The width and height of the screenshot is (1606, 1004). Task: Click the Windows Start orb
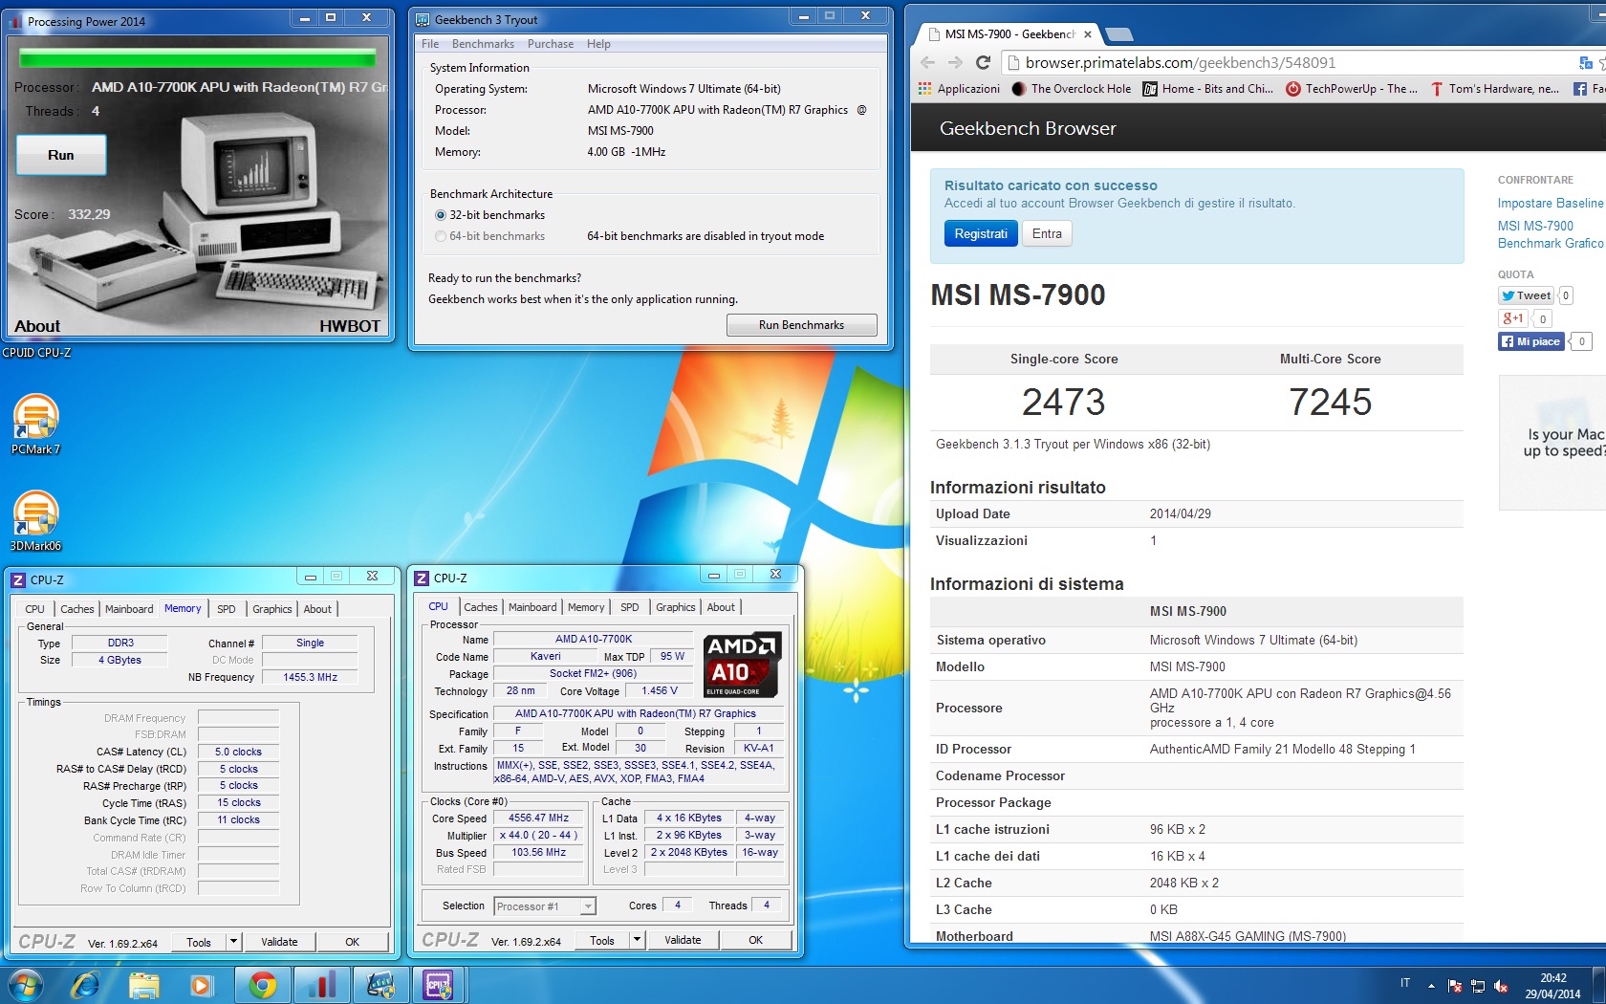tap(26, 985)
